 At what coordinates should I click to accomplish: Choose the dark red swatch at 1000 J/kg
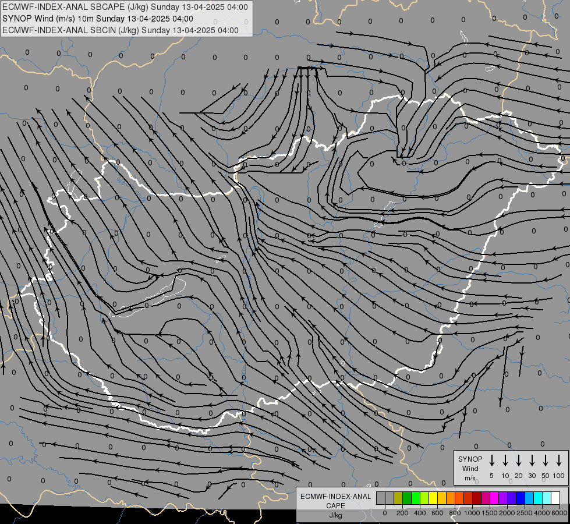pyautogui.click(x=477, y=498)
